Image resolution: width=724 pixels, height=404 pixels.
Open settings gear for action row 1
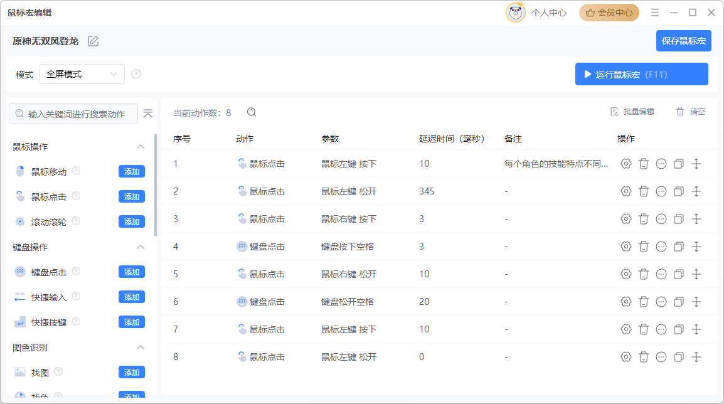tap(626, 164)
